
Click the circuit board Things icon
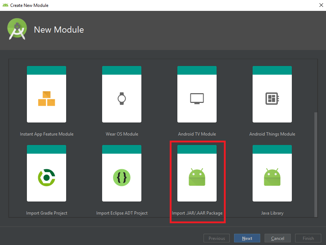pos(272,99)
